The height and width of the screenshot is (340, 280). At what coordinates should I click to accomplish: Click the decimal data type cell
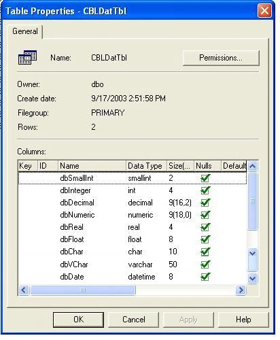pyautogui.click(x=140, y=203)
